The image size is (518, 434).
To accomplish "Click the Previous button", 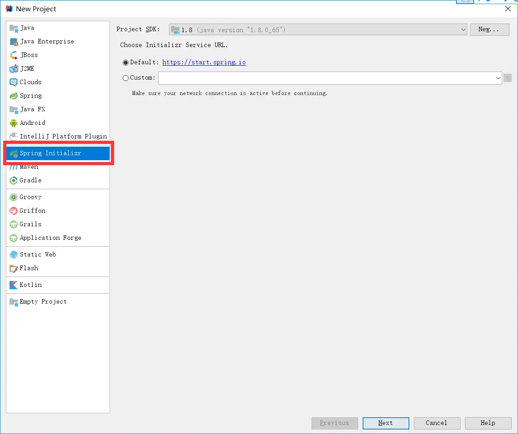I will (334, 423).
